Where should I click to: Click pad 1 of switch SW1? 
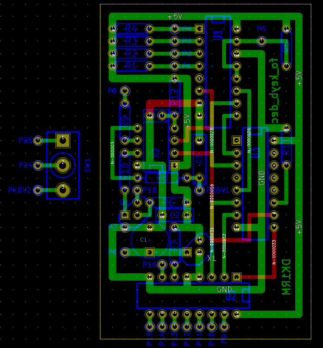click(x=63, y=140)
